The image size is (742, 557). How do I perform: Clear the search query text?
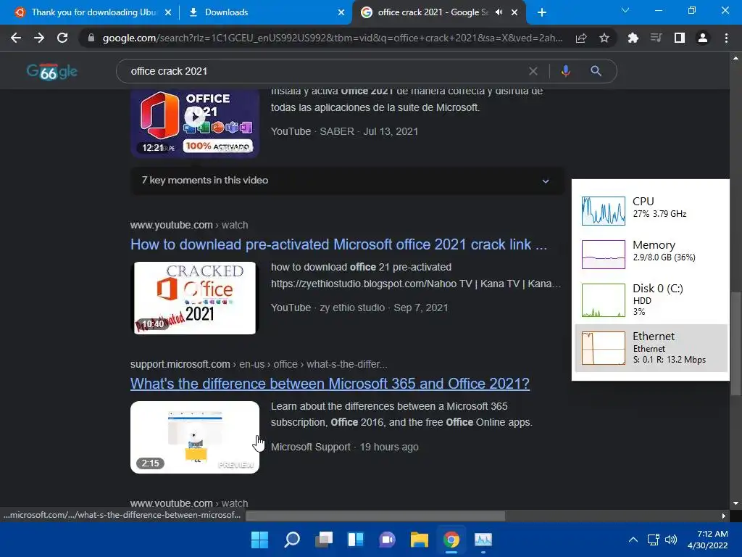(533, 71)
